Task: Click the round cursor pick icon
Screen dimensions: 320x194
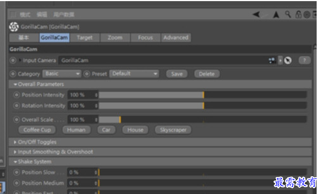Action: click(x=288, y=61)
